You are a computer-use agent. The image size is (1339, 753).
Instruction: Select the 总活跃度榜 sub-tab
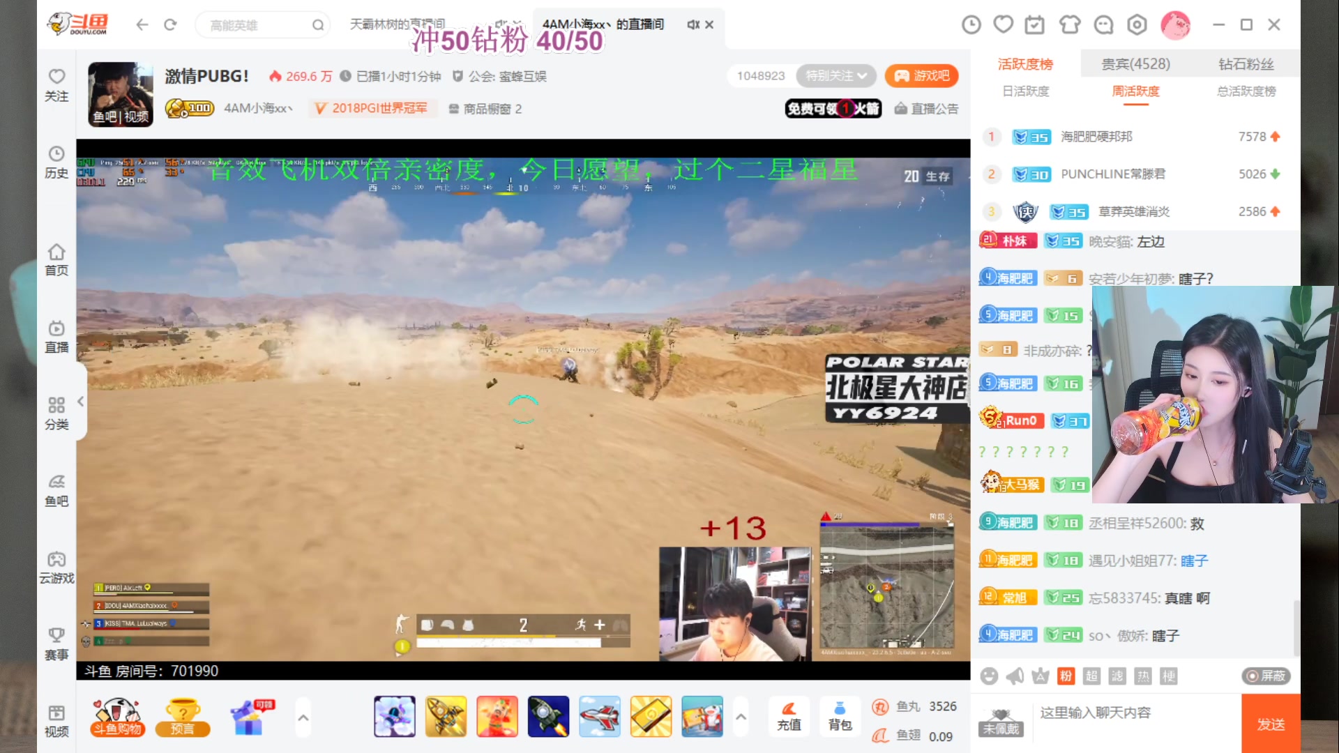(1246, 91)
